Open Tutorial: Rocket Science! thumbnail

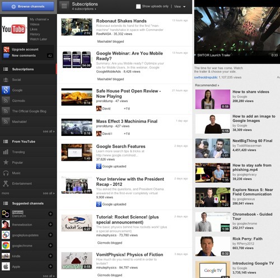pos(77,223)
